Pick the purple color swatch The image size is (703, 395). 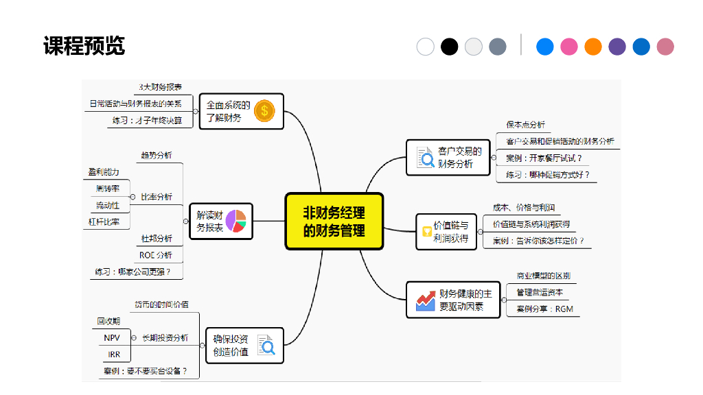[x=616, y=47]
